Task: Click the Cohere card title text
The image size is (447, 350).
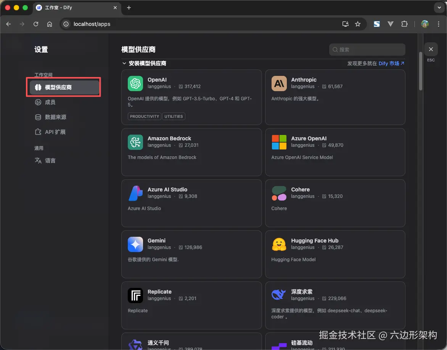Action: click(300, 189)
